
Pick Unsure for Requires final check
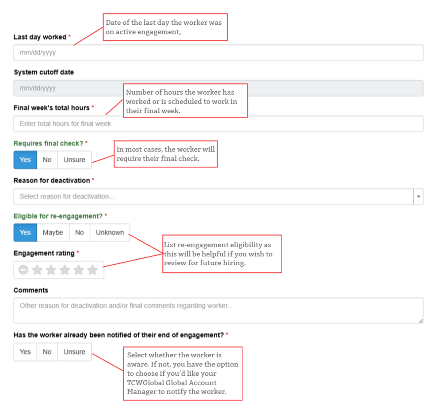74,160
